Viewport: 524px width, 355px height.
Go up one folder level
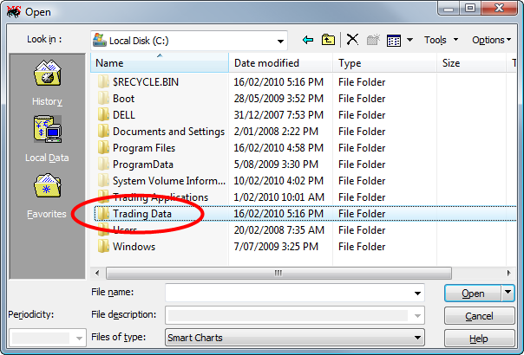point(329,40)
